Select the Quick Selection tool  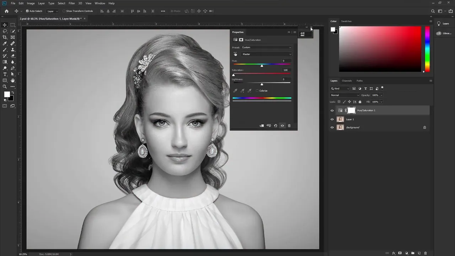coord(13,31)
